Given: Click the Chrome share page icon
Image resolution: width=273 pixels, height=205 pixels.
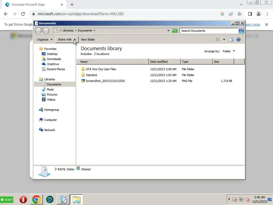Looking at the screenshot, I should pyautogui.click(x=231, y=14).
